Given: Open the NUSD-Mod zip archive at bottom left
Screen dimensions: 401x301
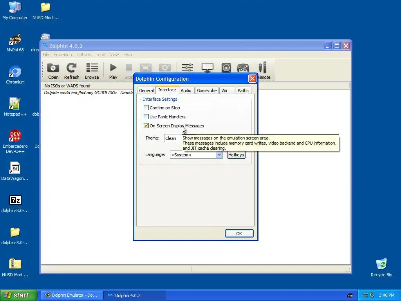Looking at the screenshot, I should (x=15, y=268).
